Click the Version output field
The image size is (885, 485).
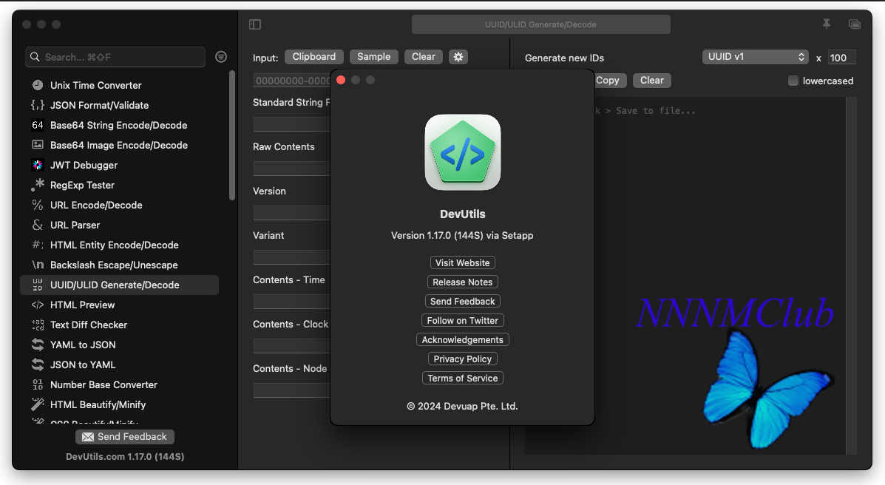click(x=292, y=213)
